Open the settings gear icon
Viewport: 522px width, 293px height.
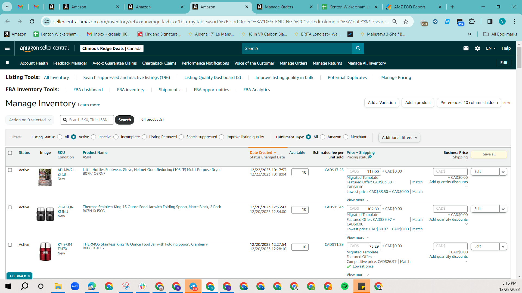[x=477, y=48]
